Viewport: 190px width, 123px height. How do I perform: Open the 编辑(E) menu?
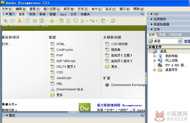point(21,9)
